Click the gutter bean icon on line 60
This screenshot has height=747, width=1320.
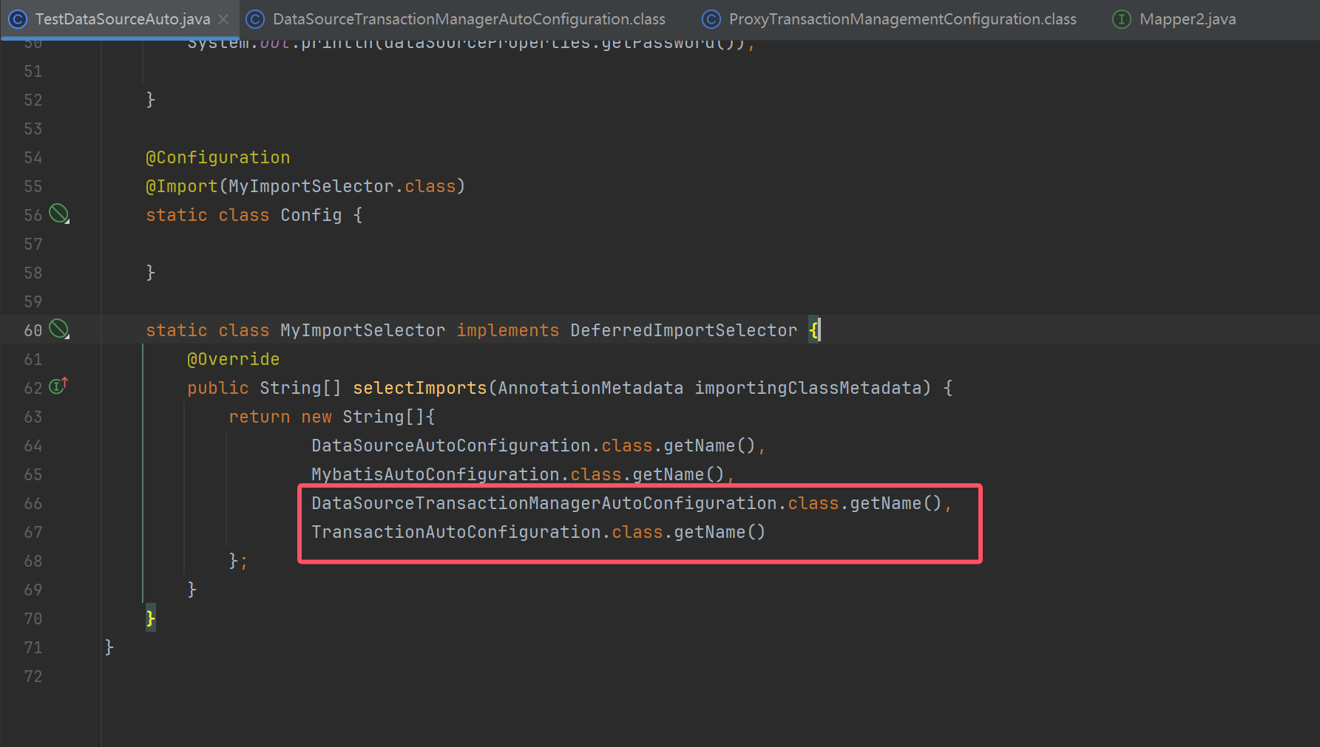(59, 330)
